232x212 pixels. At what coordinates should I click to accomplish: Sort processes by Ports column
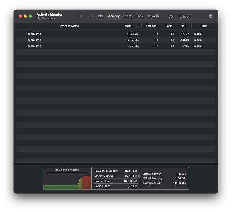[169, 26]
